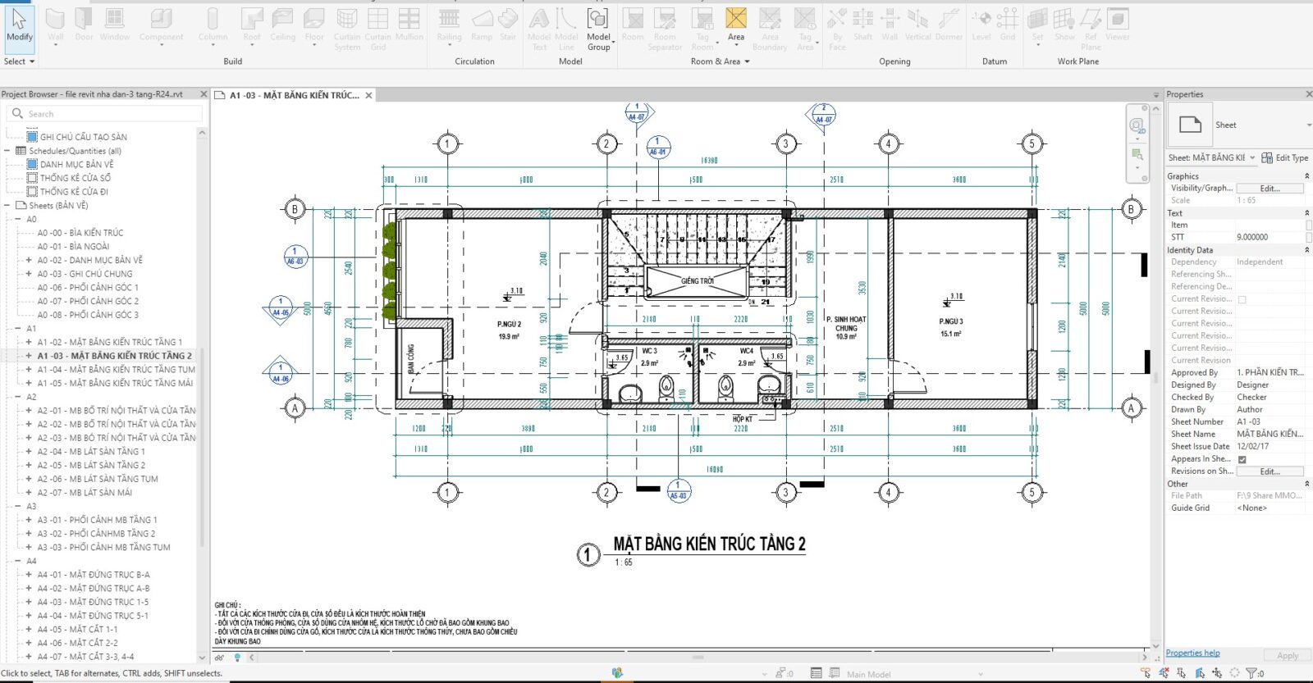The width and height of the screenshot is (1313, 683).
Task: Click the Grid tool in Datum panel
Action: tap(1008, 25)
